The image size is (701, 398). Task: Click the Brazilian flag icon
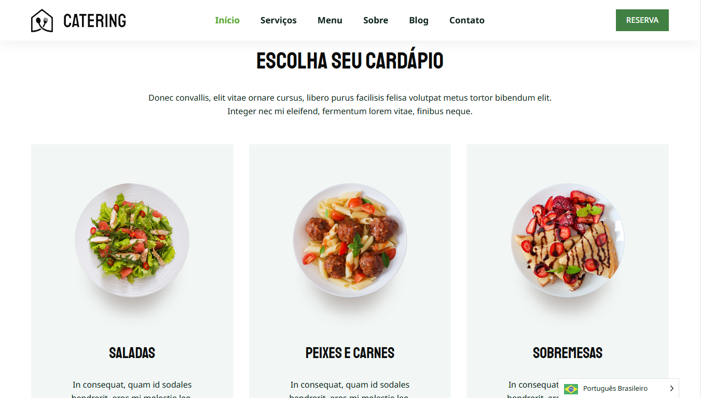[x=571, y=389]
